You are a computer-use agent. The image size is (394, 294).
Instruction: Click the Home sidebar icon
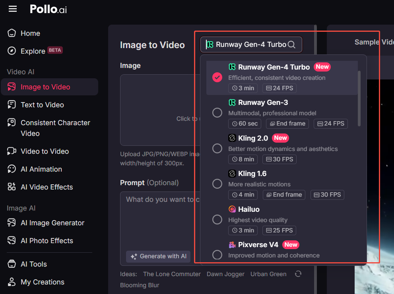click(x=12, y=33)
